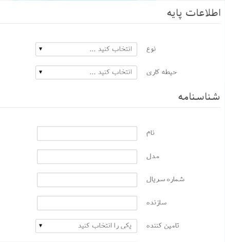Activate the سازنده input field
Viewport: 225px width, 242px height.
(87, 203)
